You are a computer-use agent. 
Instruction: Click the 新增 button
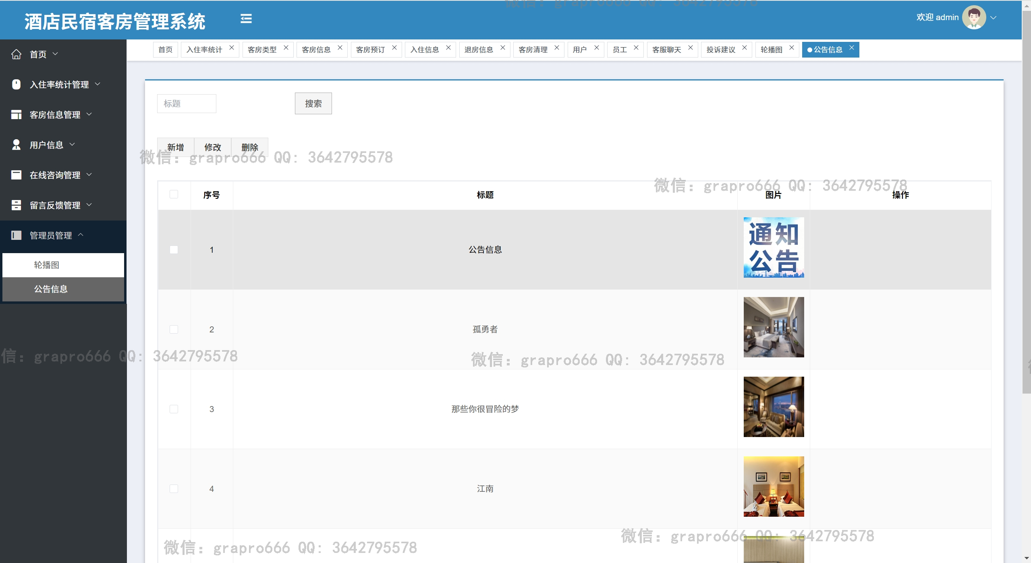pos(175,147)
